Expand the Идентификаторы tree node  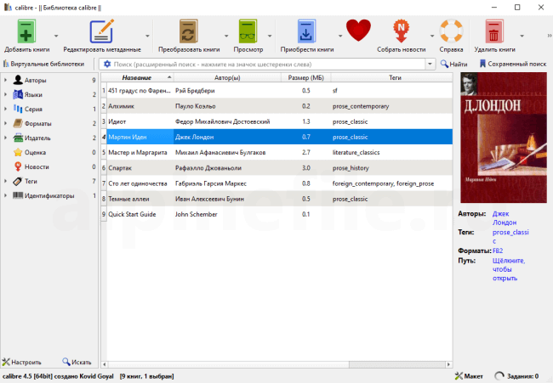5,195
